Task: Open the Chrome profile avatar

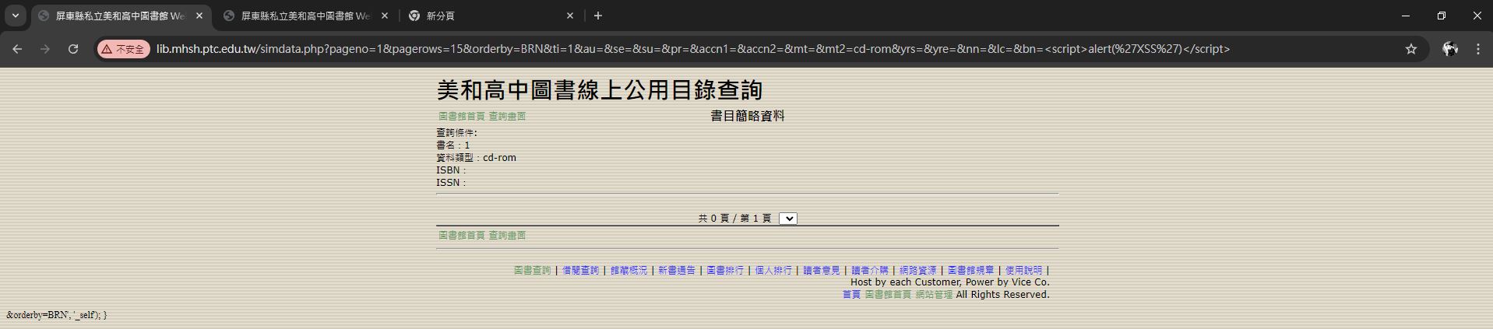Action: pos(1450,49)
